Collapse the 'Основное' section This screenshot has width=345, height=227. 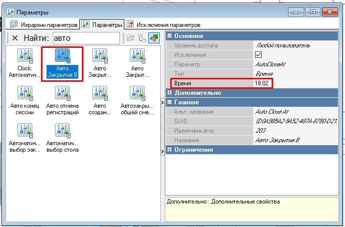[x=170, y=36]
